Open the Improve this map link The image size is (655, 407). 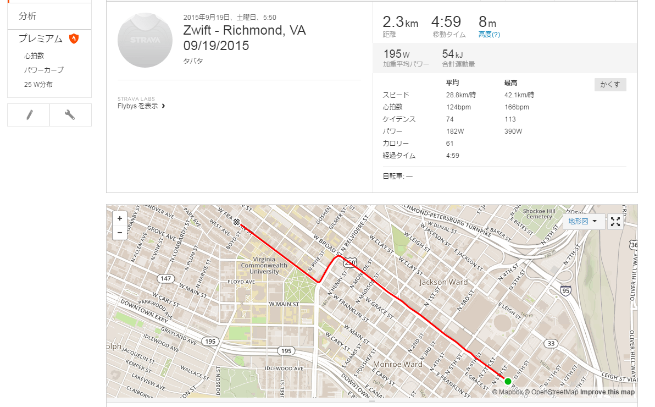tap(607, 392)
